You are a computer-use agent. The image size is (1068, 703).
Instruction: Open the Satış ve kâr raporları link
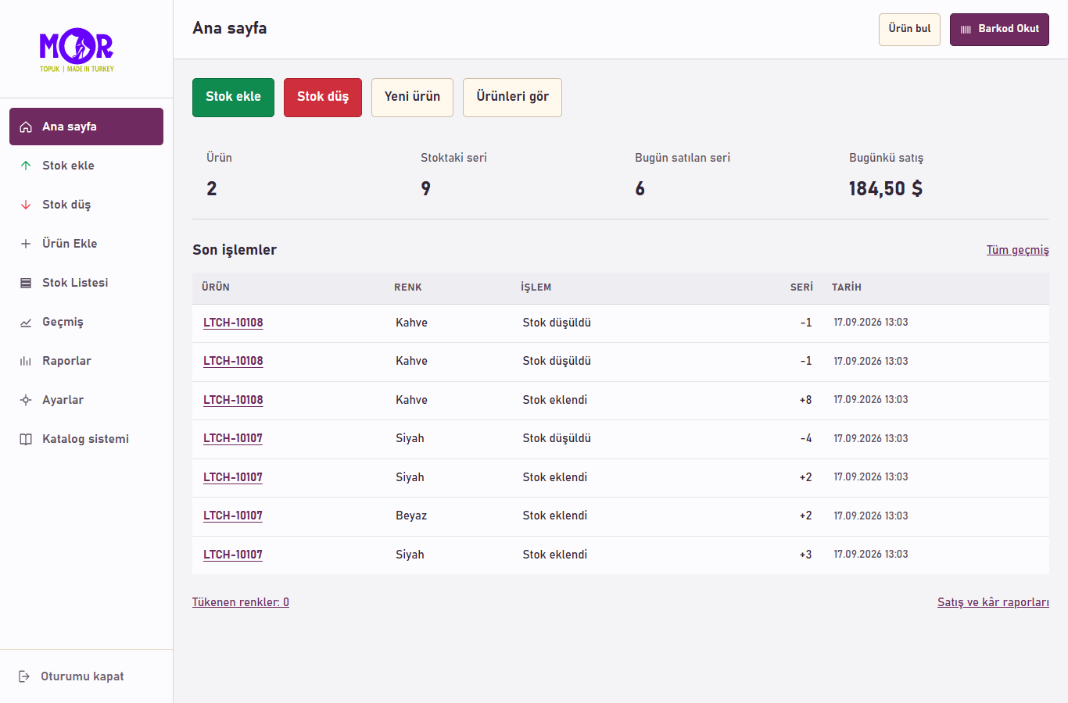(993, 602)
